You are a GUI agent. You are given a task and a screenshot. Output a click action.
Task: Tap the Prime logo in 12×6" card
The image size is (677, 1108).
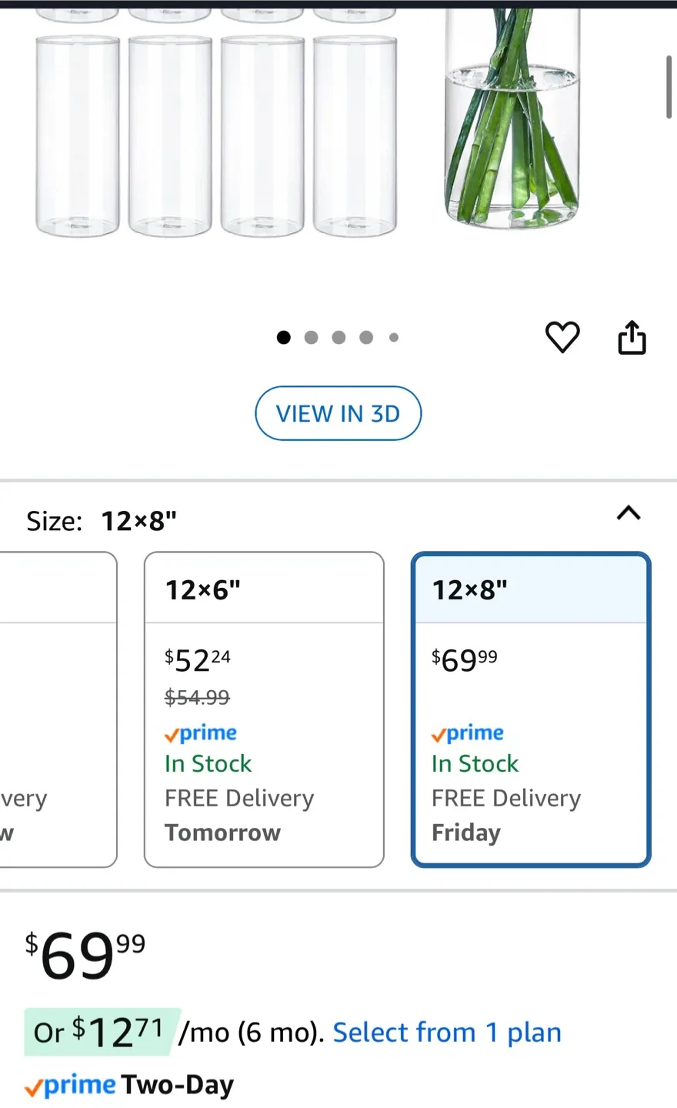pyautogui.click(x=201, y=733)
